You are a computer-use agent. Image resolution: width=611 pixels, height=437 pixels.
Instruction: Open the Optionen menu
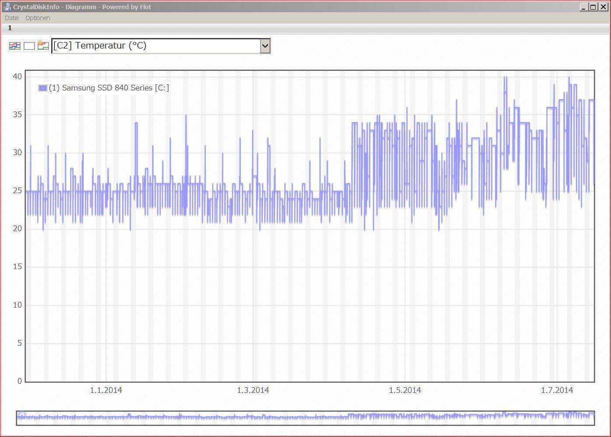coord(38,18)
